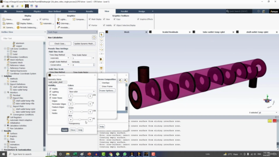This screenshot has width=279, height=157.
Task: Open Frame Options in Scene Composition
Action: tap(107, 91)
